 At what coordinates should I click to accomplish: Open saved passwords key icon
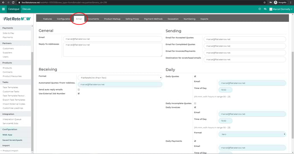point(270,3)
